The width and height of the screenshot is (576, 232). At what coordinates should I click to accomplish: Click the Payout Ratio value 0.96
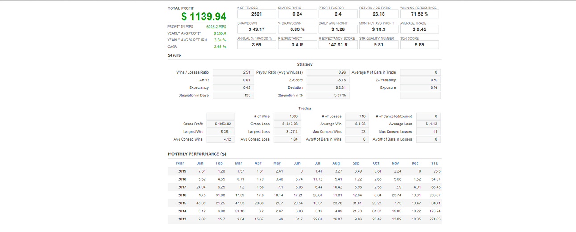(327, 72)
